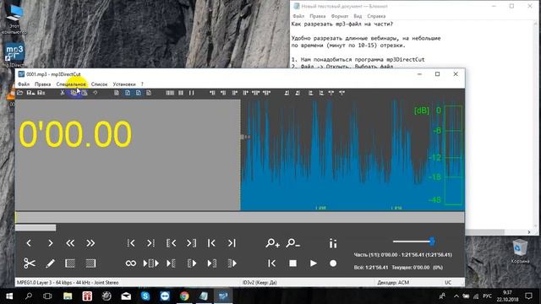Click the yellow 0'00.00 time display
Screen dimensions: 541x304
point(75,134)
